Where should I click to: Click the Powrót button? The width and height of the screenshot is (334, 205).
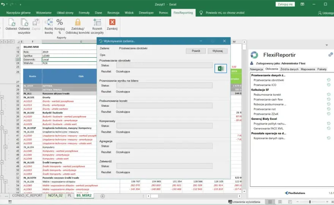tap(196, 51)
